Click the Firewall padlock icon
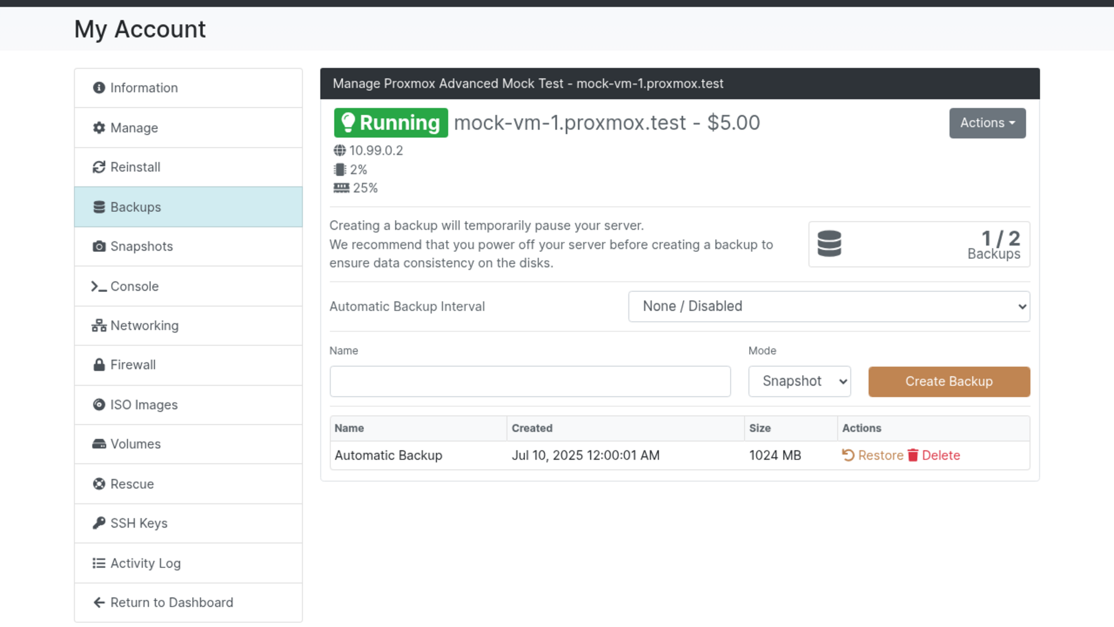The width and height of the screenshot is (1114, 627). point(99,365)
